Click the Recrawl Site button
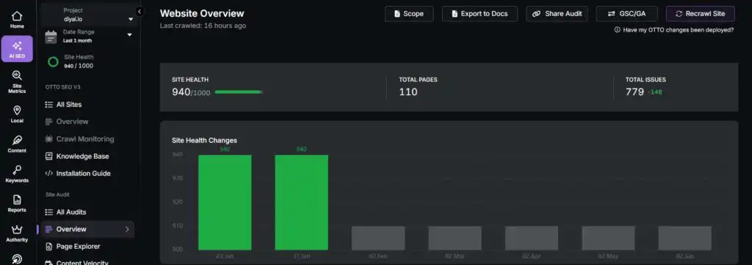The image size is (752, 265). (700, 14)
